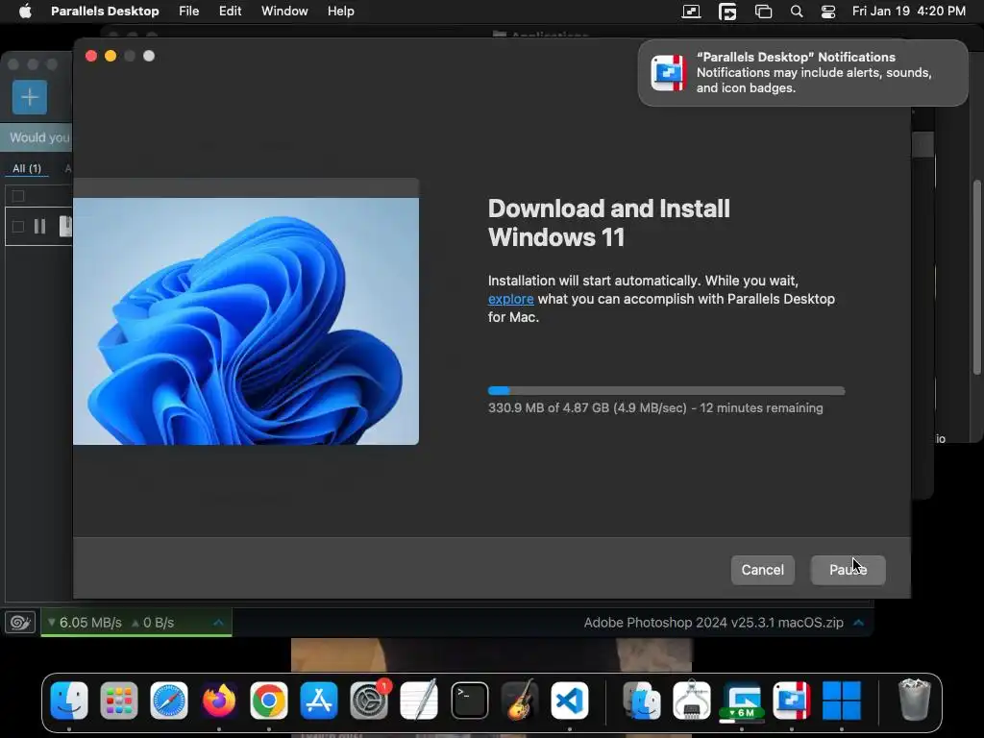The height and width of the screenshot is (738, 984).
Task: Launch Safari from the Dock
Action: click(169, 701)
